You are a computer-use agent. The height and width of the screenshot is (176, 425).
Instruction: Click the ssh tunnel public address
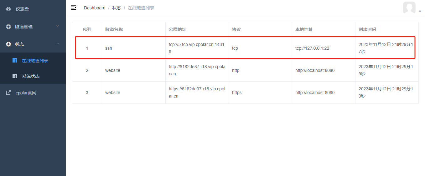[197, 48]
